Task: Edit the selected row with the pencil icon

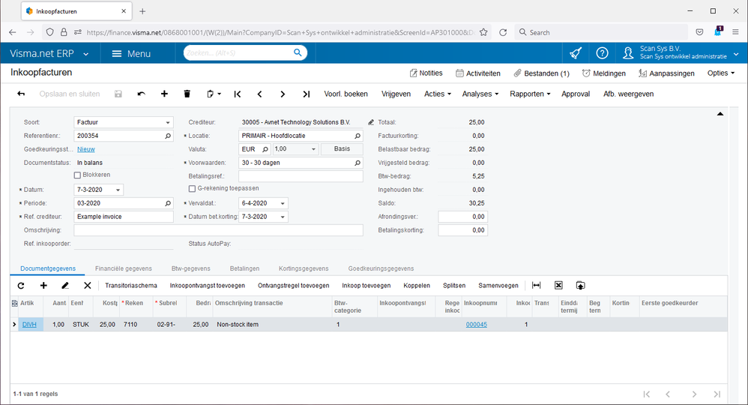Action: click(65, 286)
